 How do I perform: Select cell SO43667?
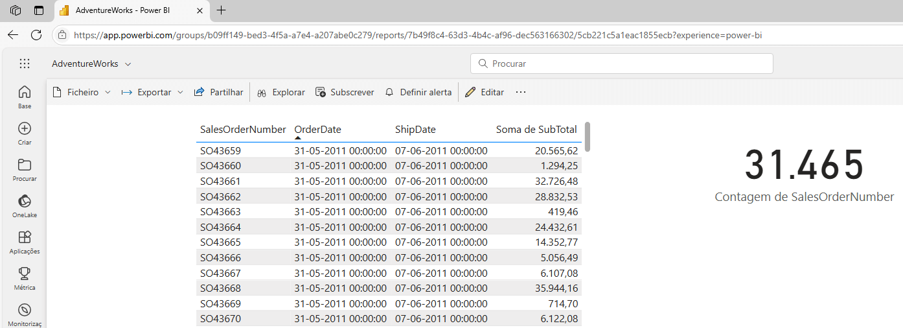point(220,273)
